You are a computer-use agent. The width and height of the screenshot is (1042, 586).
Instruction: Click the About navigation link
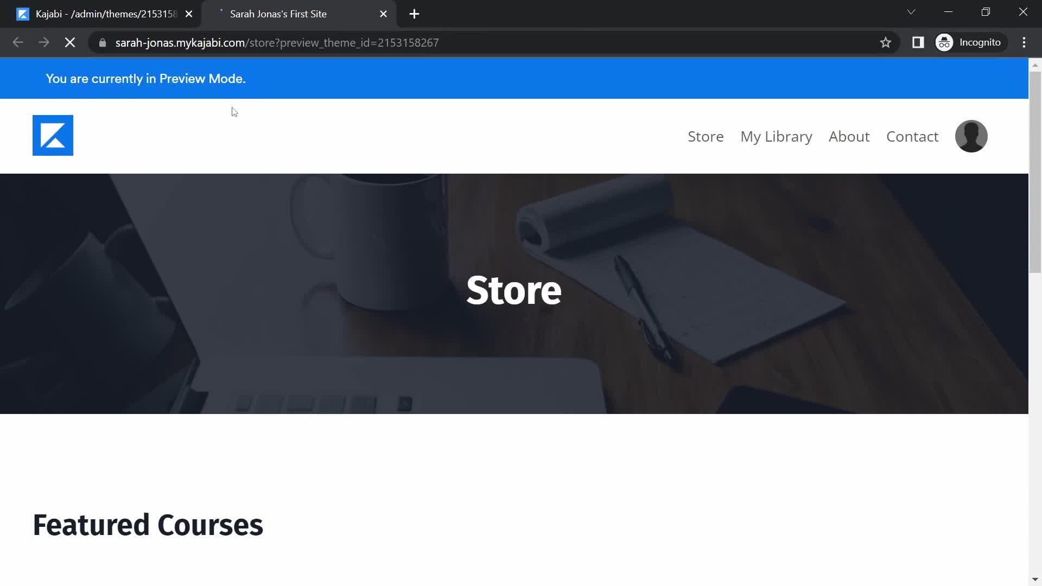pos(849,136)
